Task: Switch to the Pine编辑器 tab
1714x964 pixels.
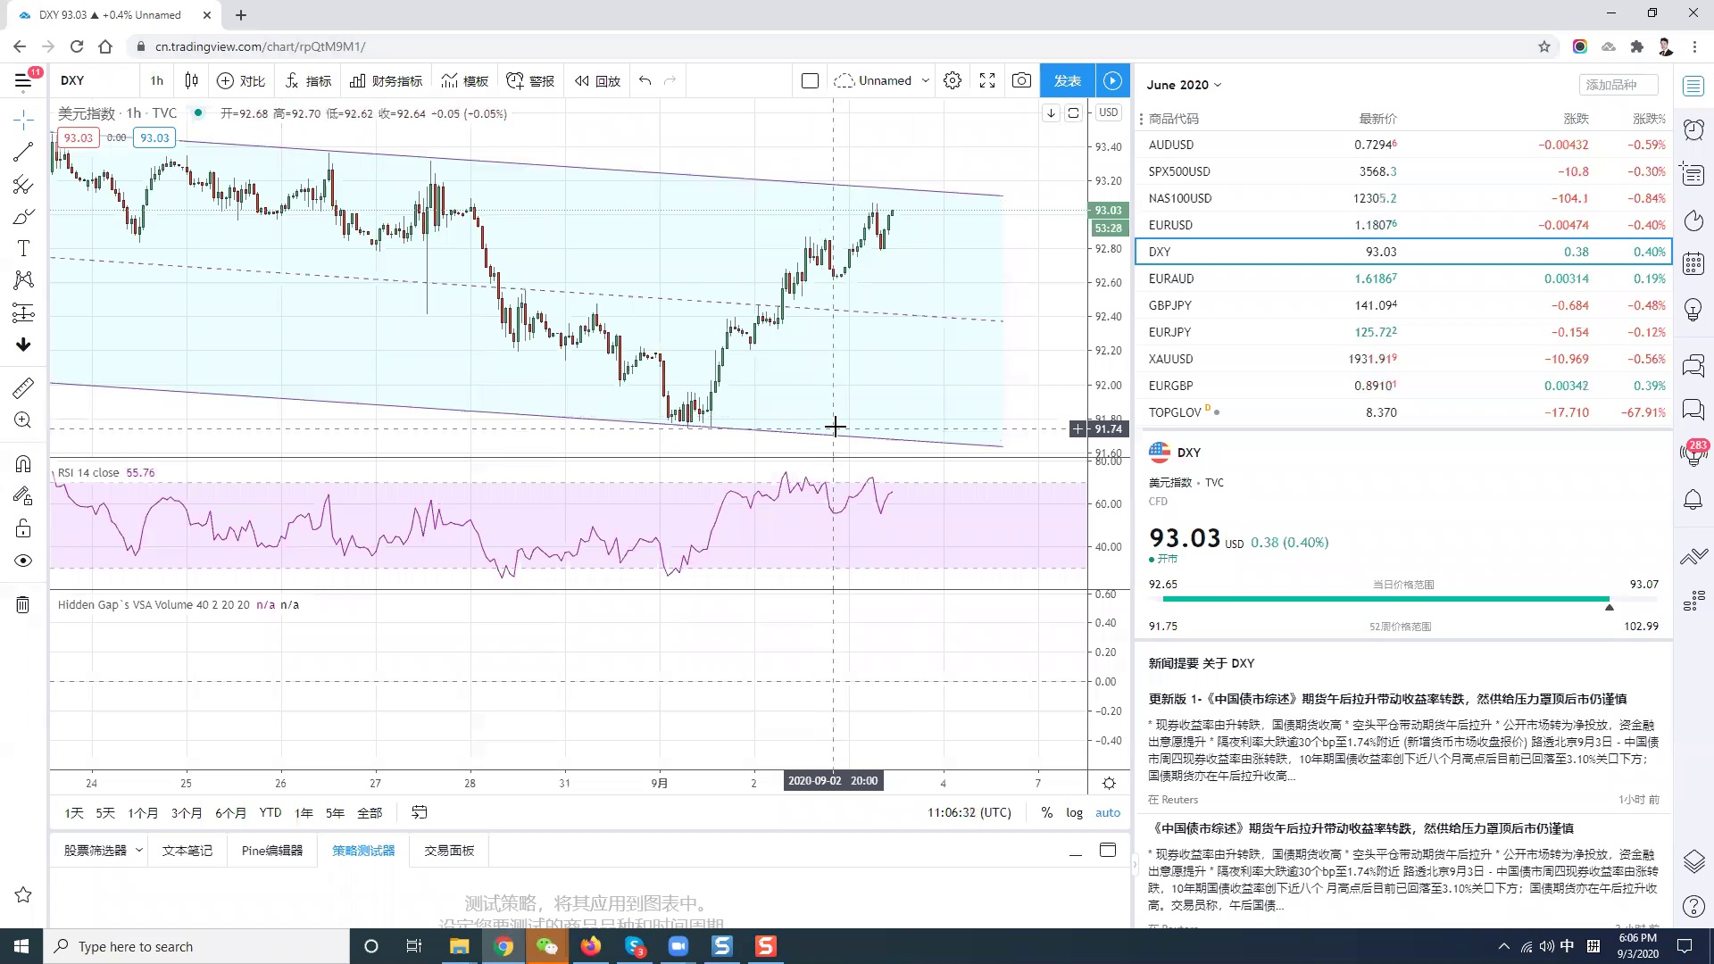Action: (272, 851)
